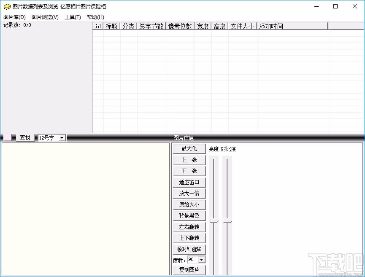Go to previous image with 上一张
This screenshot has width=365, height=277.
(x=189, y=160)
